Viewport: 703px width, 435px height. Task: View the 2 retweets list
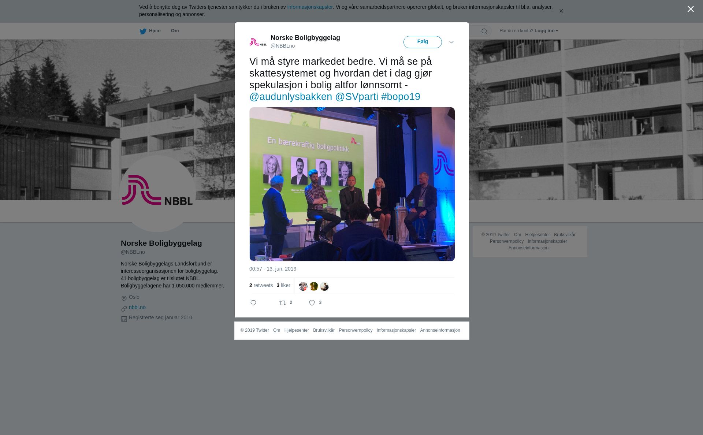coord(261,285)
